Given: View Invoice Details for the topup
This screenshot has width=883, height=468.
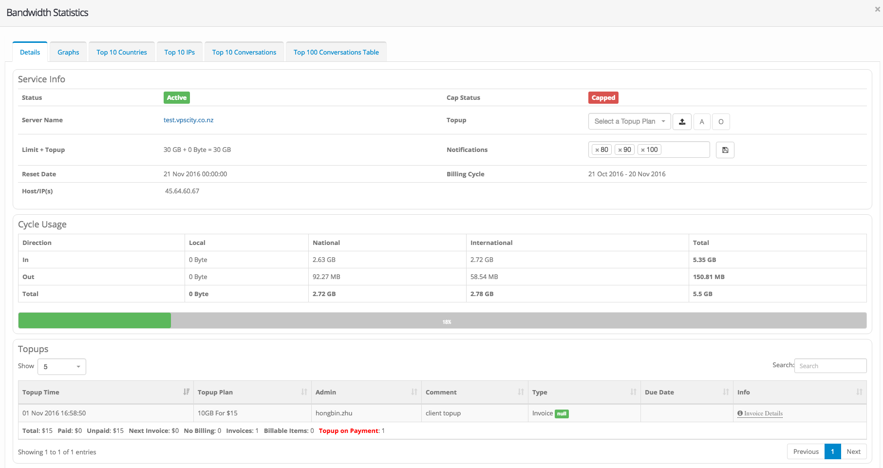Looking at the screenshot, I should (x=763, y=413).
